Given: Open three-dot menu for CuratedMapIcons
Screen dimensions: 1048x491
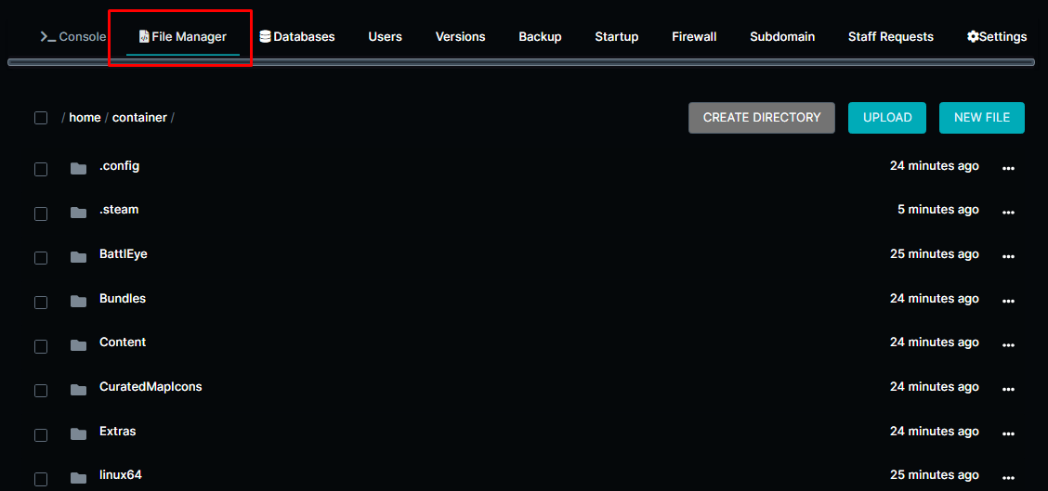Looking at the screenshot, I should point(1008,389).
